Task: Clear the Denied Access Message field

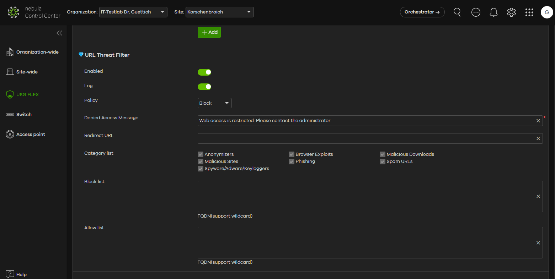Action: coord(538,121)
